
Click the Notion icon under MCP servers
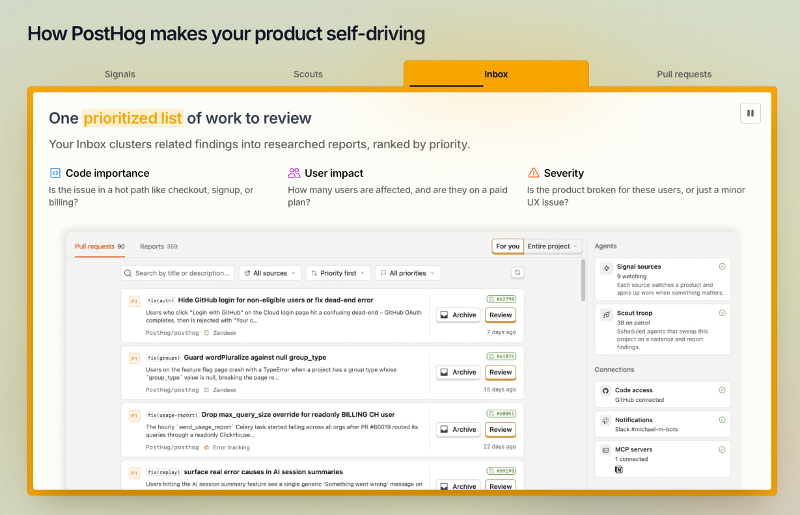pos(619,469)
